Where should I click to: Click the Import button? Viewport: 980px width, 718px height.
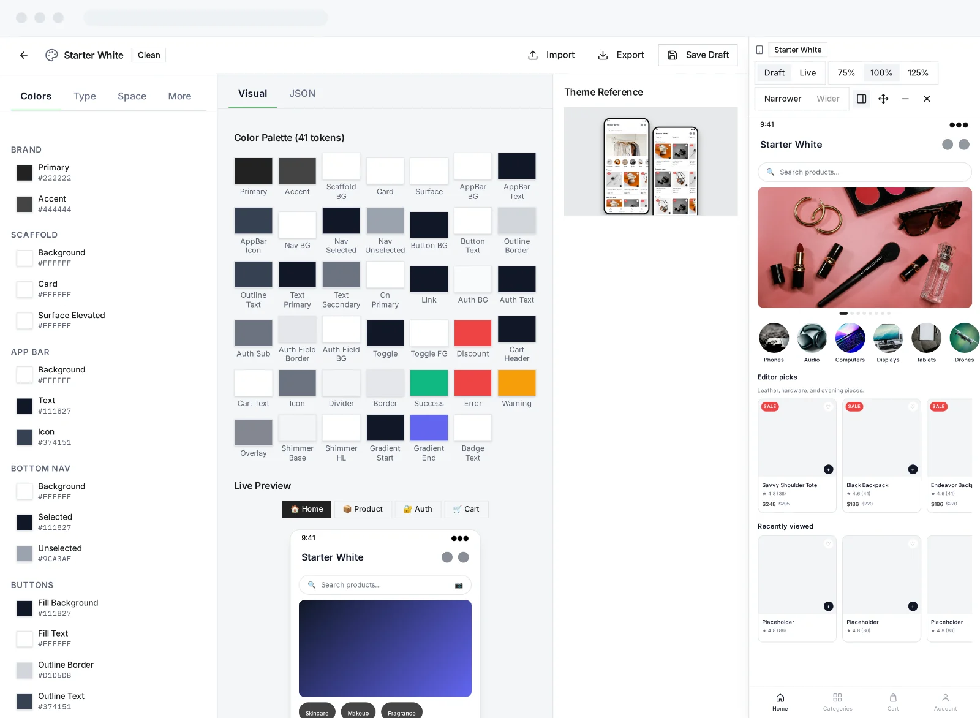551,55
